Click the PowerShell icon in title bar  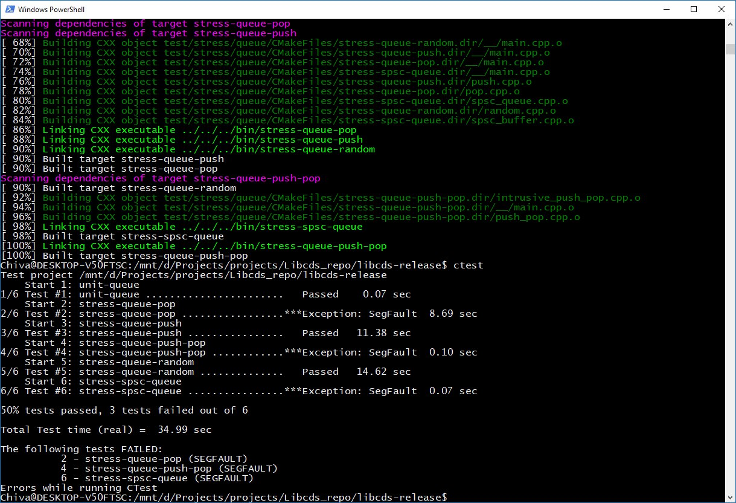click(x=9, y=10)
